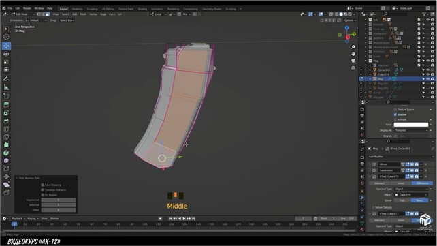
Task: Switch perspective/orthographic grid icon
Action: pos(353,67)
